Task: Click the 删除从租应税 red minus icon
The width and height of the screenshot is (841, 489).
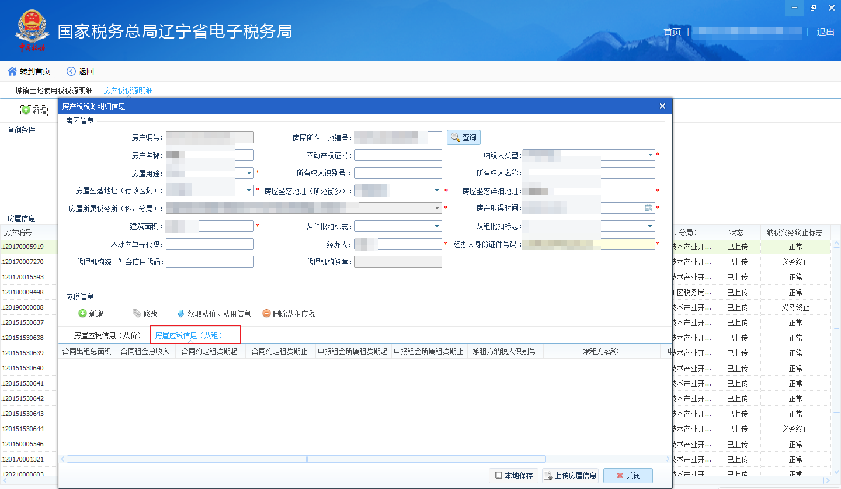Action: pyautogui.click(x=266, y=314)
